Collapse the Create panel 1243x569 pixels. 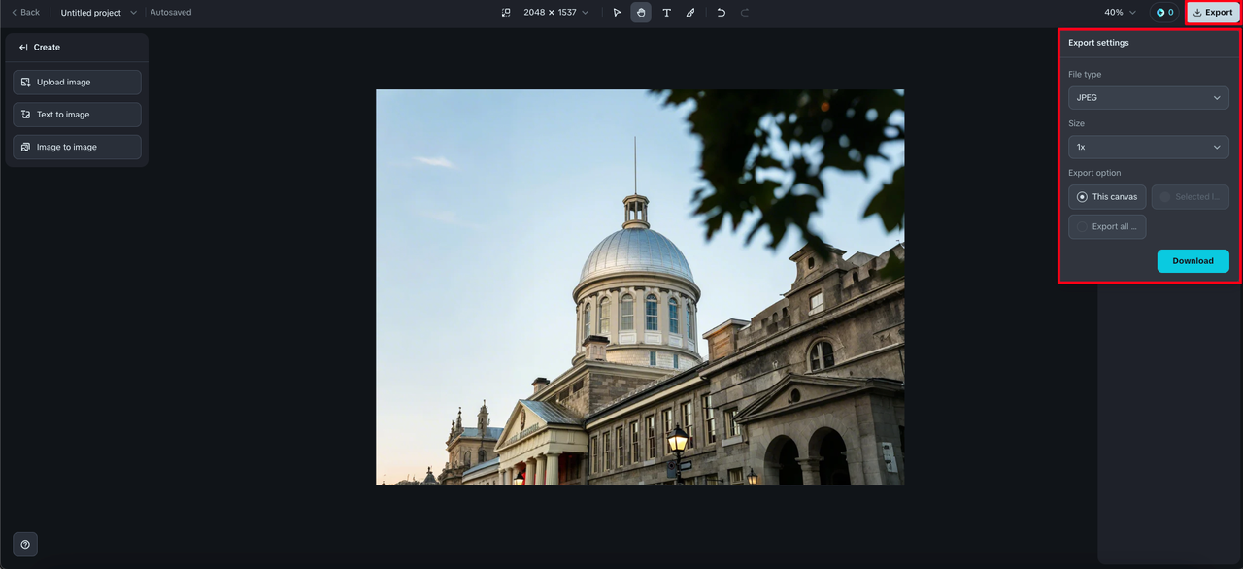pos(24,47)
